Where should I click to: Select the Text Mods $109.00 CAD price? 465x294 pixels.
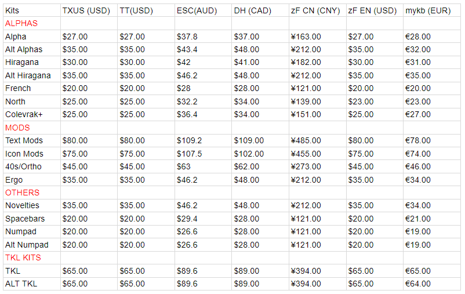[x=249, y=140]
